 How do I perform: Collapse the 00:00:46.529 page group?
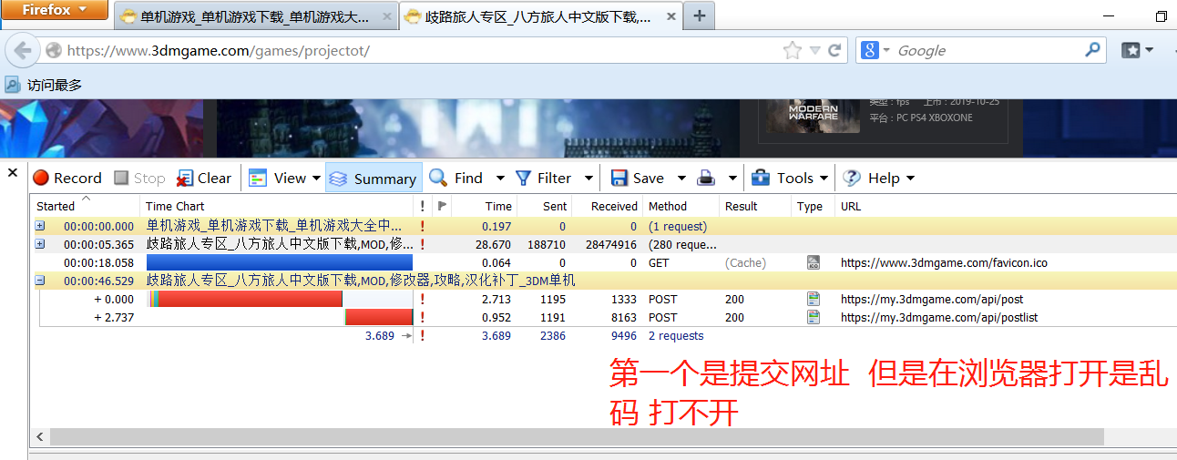tap(39, 281)
